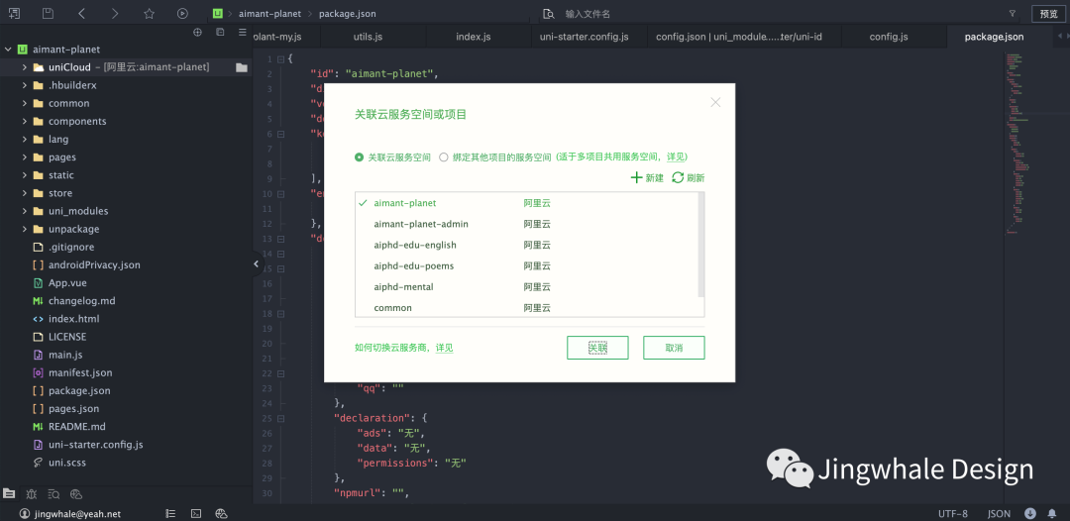Click the filter funnel icon
The image size is (1070, 521).
(x=1012, y=14)
